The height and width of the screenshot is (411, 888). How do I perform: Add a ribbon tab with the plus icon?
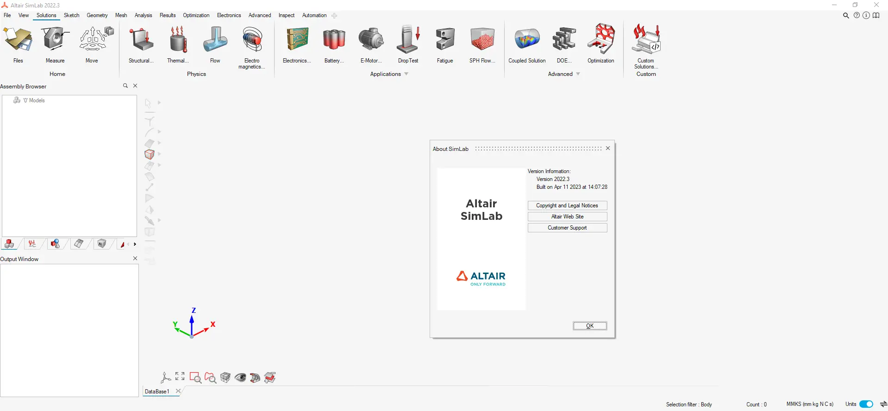(x=334, y=16)
